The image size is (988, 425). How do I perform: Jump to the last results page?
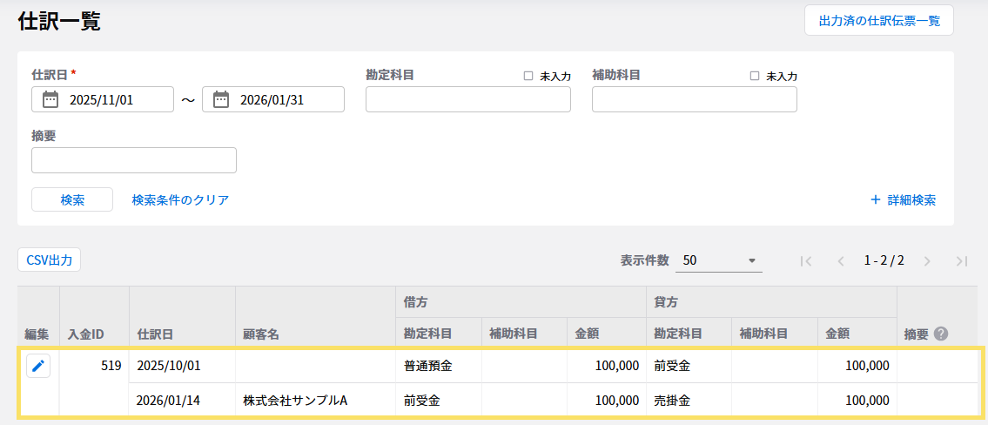click(x=961, y=260)
